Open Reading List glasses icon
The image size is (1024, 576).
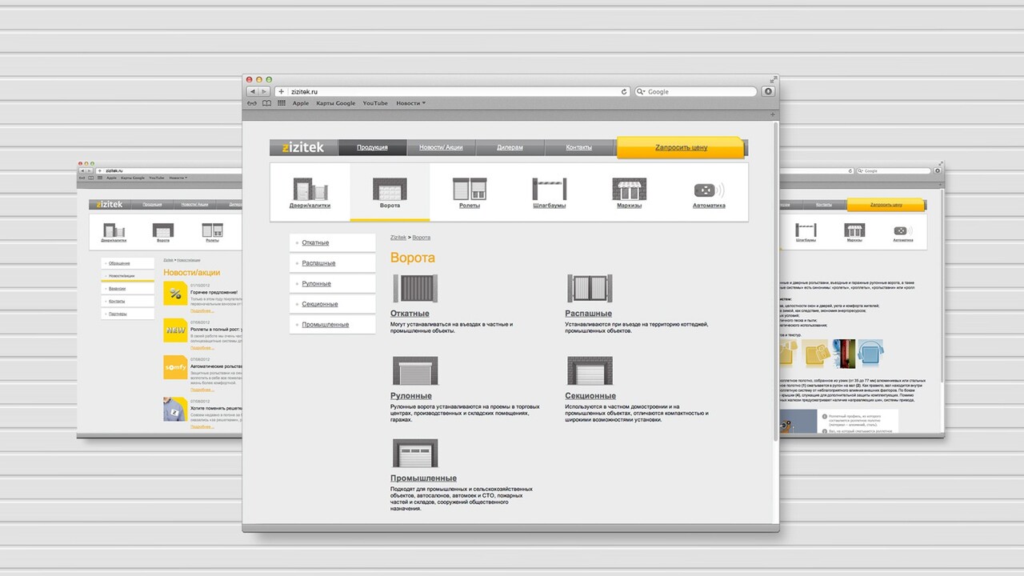click(x=253, y=103)
